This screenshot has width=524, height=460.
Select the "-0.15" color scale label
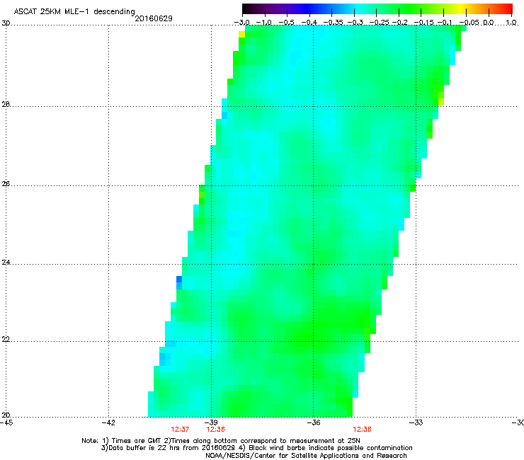423,23
